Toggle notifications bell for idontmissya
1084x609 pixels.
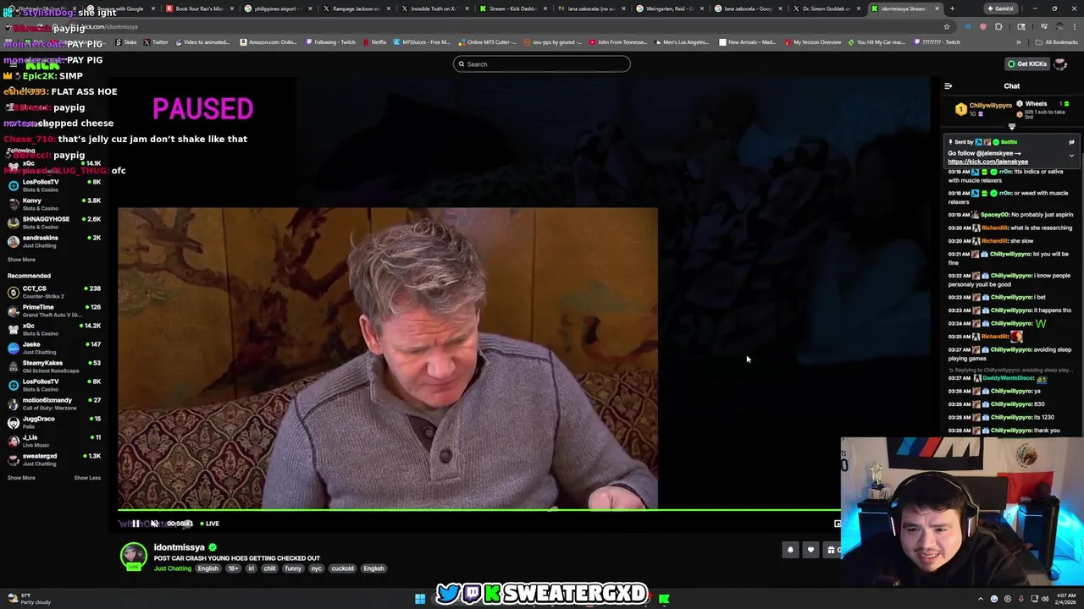click(790, 550)
